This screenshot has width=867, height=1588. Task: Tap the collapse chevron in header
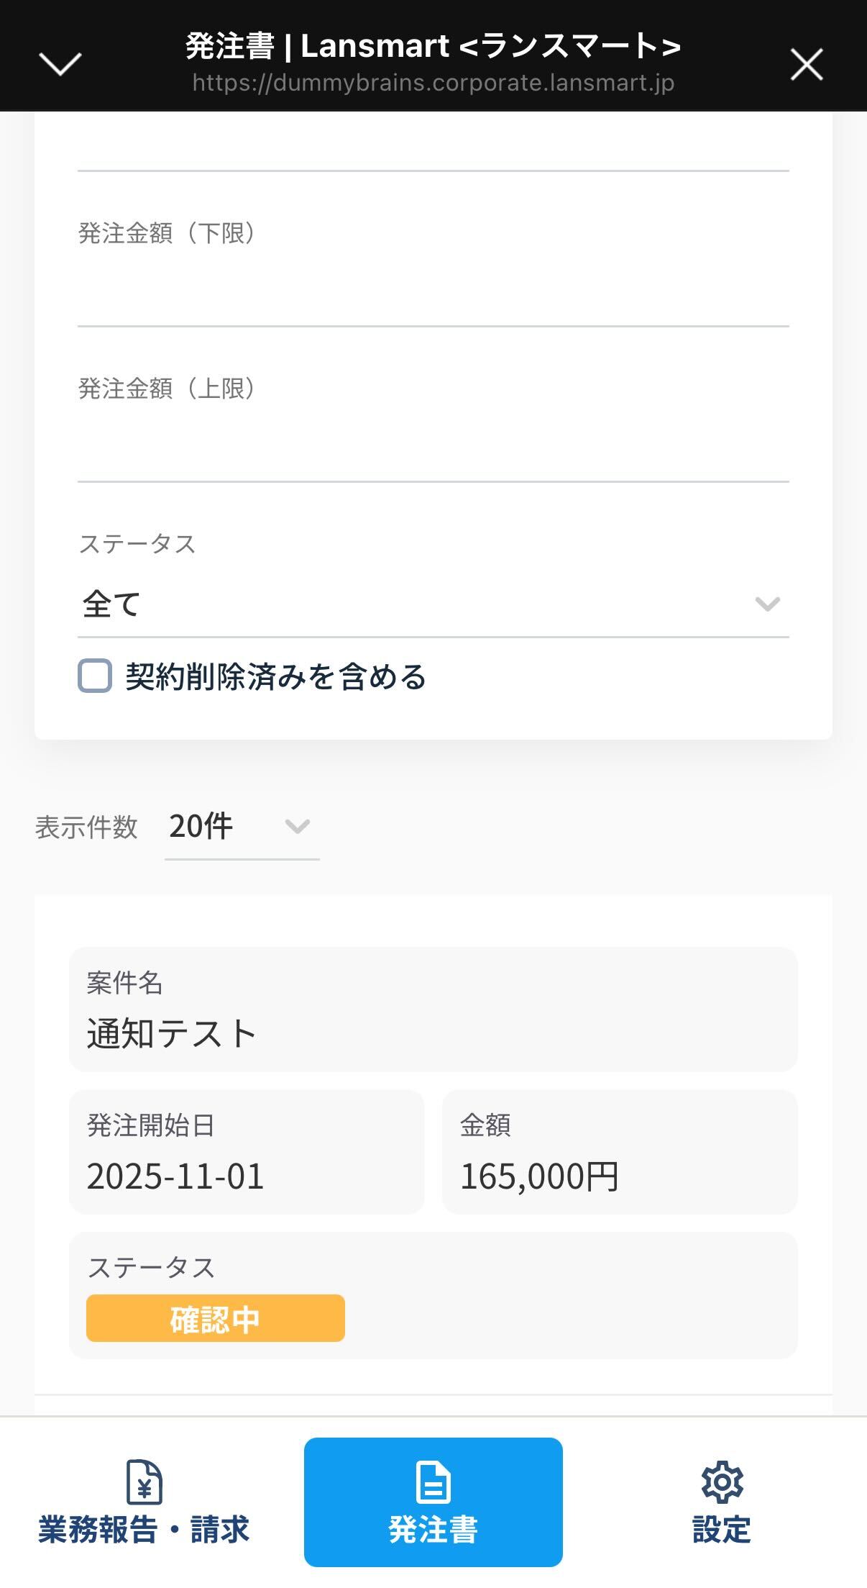click(x=60, y=64)
